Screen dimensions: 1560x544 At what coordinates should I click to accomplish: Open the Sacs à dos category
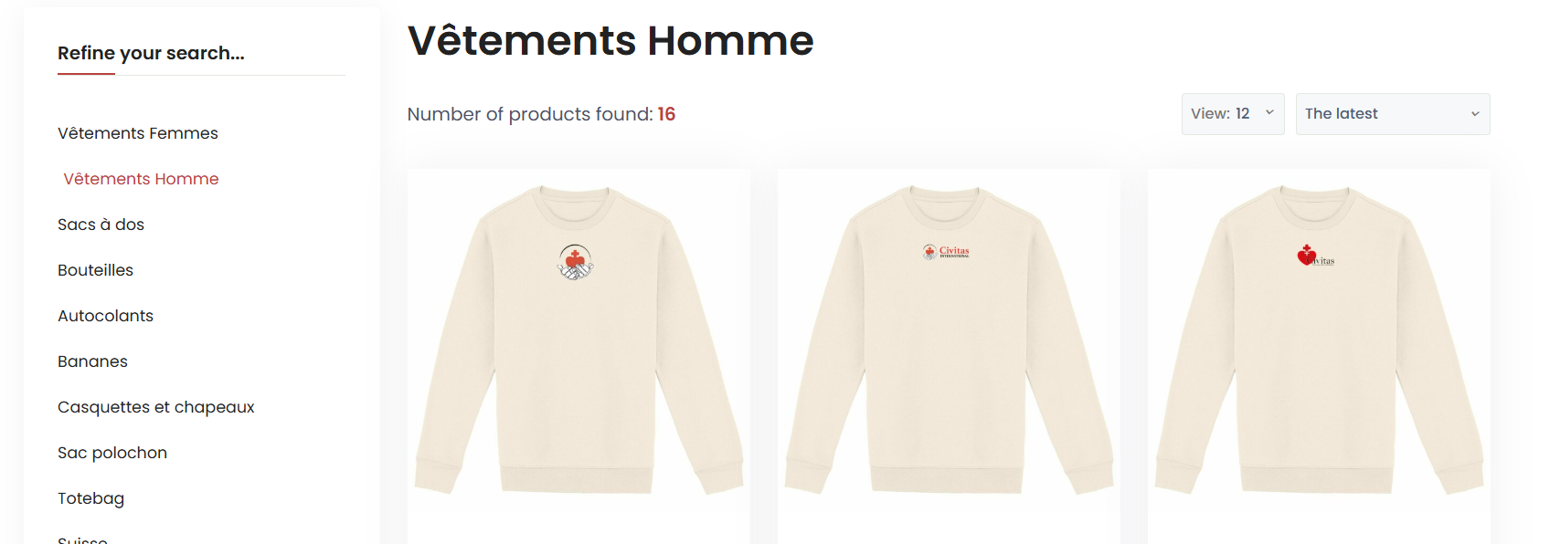click(101, 225)
